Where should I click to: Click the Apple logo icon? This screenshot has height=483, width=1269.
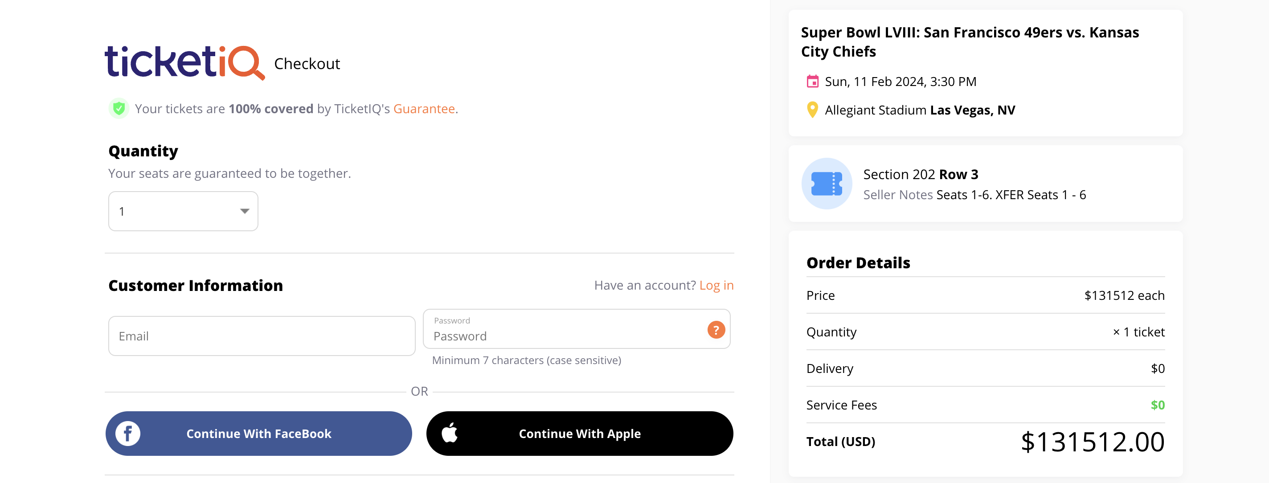click(x=449, y=433)
